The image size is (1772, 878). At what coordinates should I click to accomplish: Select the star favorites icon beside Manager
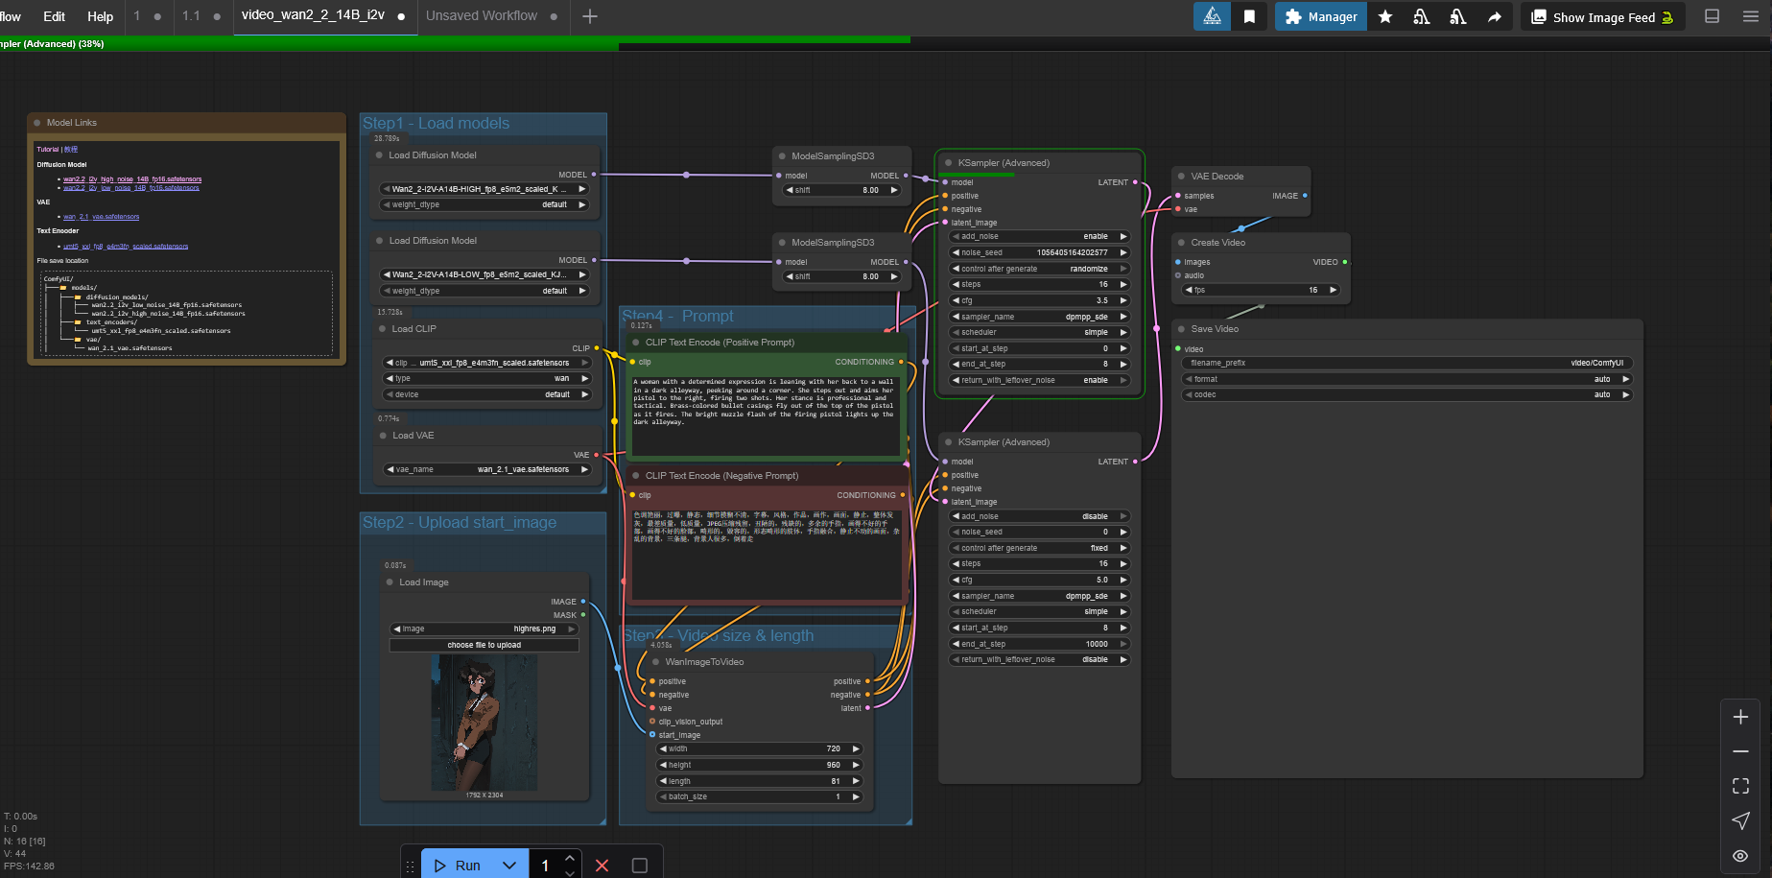click(x=1384, y=16)
